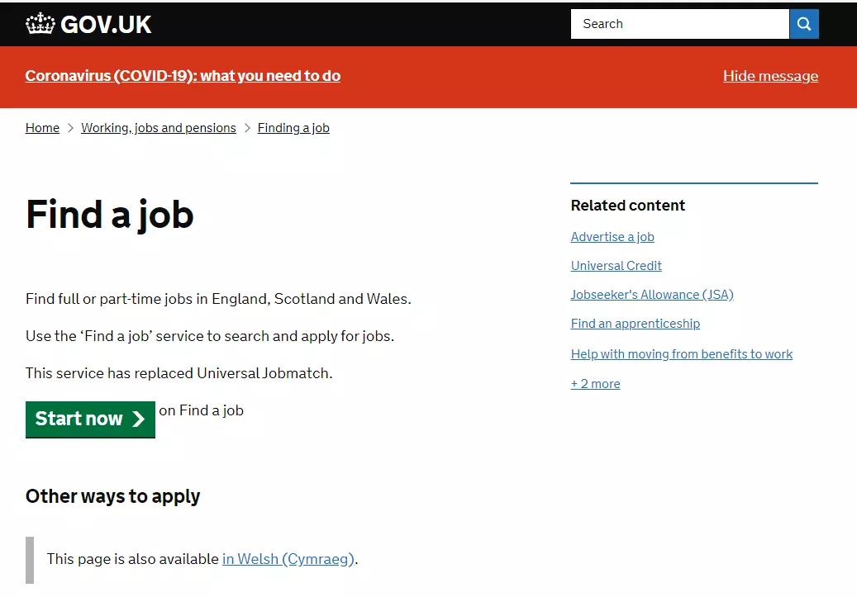The image size is (857, 597).
Task: Open the Finding a job breadcrumb
Action: pos(293,128)
